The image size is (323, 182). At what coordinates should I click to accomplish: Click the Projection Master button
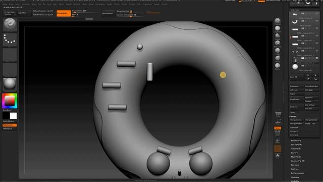(10, 13)
